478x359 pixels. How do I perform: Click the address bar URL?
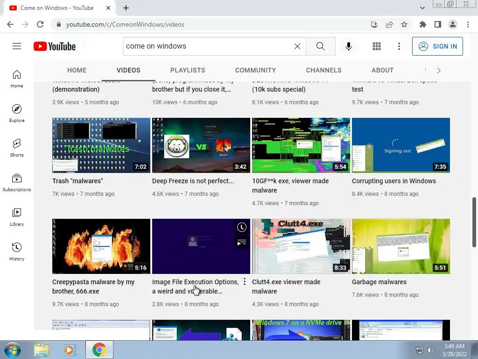coord(125,24)
